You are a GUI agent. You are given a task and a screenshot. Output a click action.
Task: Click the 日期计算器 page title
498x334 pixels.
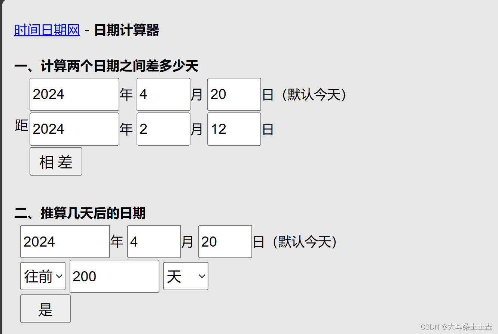[x=126, y=31]
